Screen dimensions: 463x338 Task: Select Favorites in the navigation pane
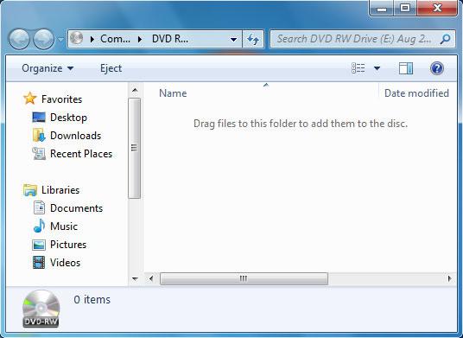click(x=61, y=99)
